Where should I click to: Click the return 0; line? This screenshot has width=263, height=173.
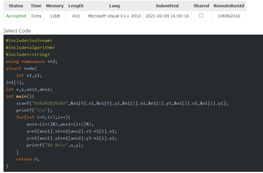[28, 159]
